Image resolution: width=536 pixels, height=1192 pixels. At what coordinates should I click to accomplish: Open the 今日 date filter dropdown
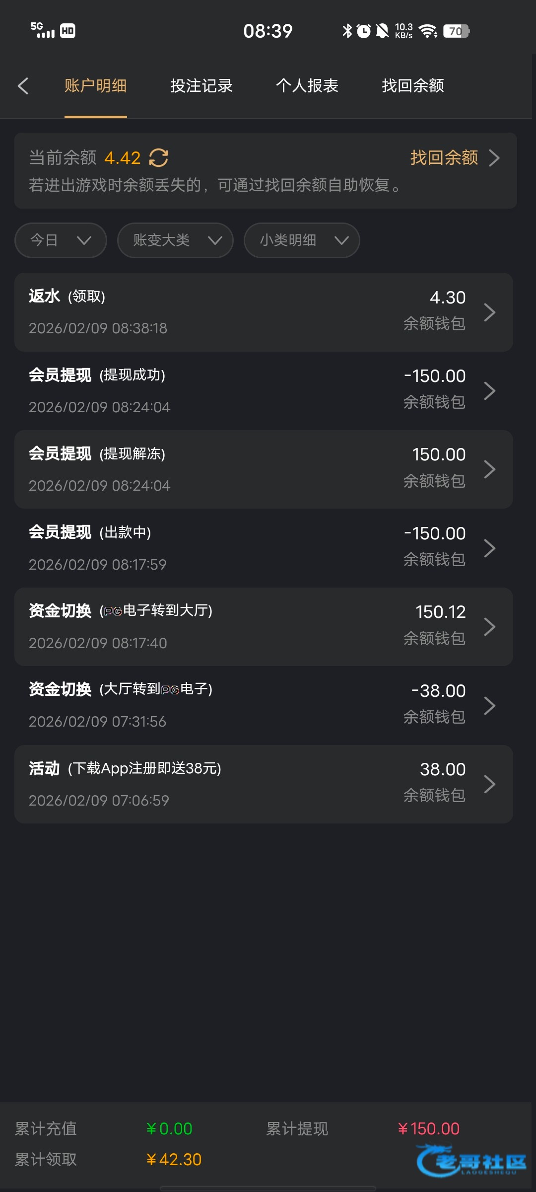(x=61, y=240)
